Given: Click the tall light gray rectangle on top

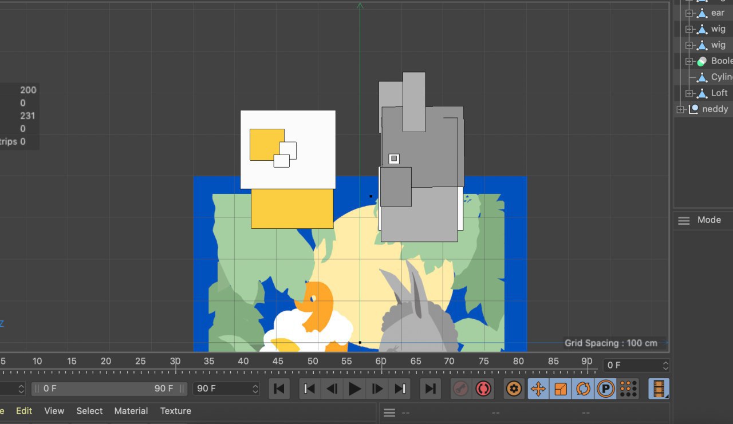Looking at the screenshot, I should 414,102.
